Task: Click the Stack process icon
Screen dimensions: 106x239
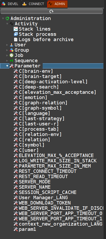Action: pyautogui.click(x=16, y=34)
